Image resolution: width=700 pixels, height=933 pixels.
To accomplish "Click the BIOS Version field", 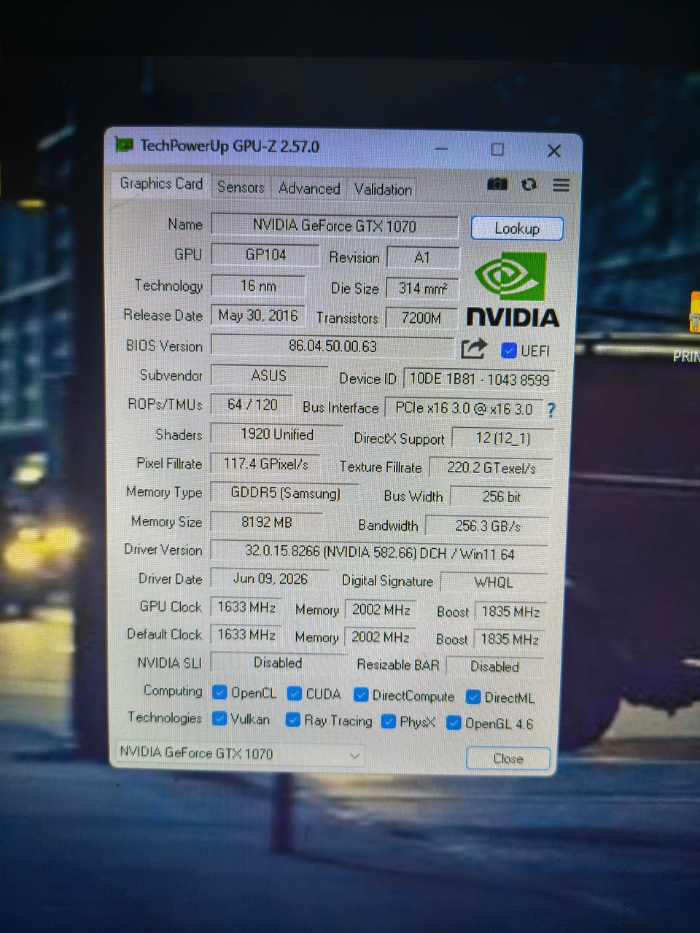I will pyautogui.click(x=332, y=346).
